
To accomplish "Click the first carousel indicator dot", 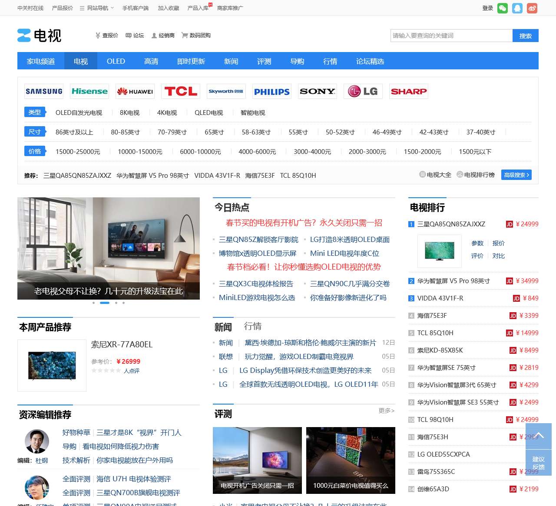I will pyautogui.click(x=93, y=303).
